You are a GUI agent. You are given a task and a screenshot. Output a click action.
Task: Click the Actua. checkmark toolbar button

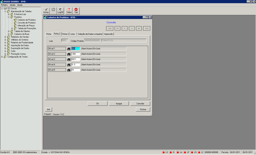click(46, 11)
